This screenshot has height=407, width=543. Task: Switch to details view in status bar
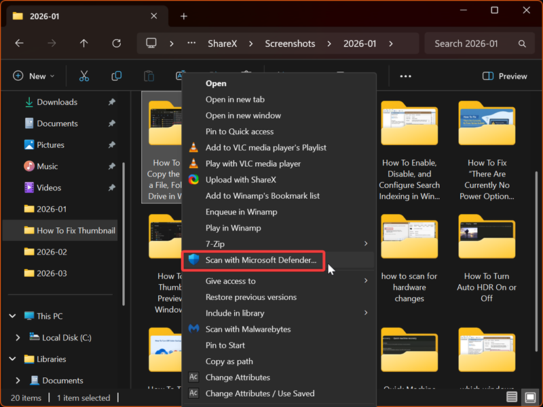512,397
